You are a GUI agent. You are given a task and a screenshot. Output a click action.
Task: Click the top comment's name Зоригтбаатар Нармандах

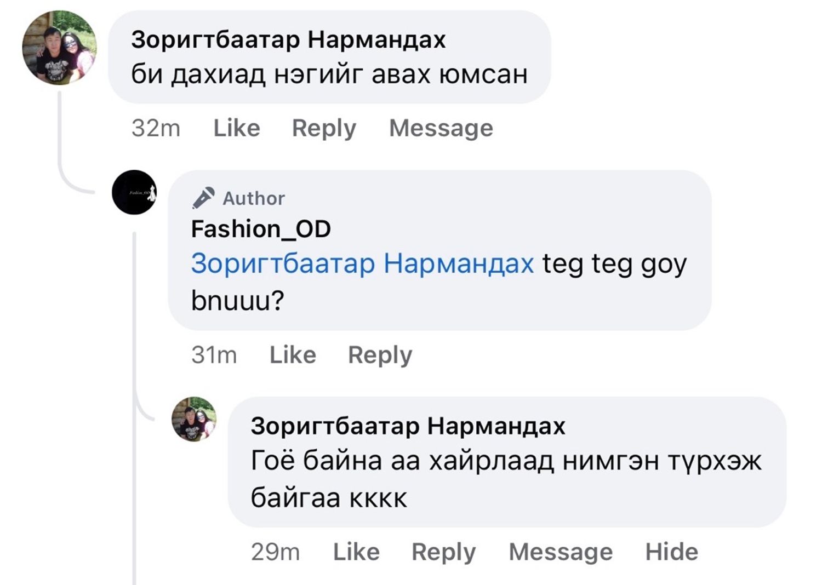[288, 39]
